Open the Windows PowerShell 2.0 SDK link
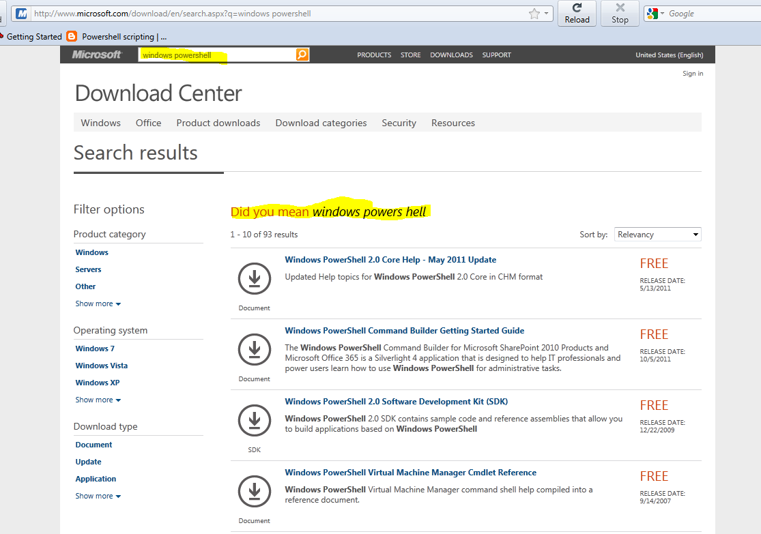The height and width of the screenshot is (534, 761). pyautogui.click(x=396, y=402)
